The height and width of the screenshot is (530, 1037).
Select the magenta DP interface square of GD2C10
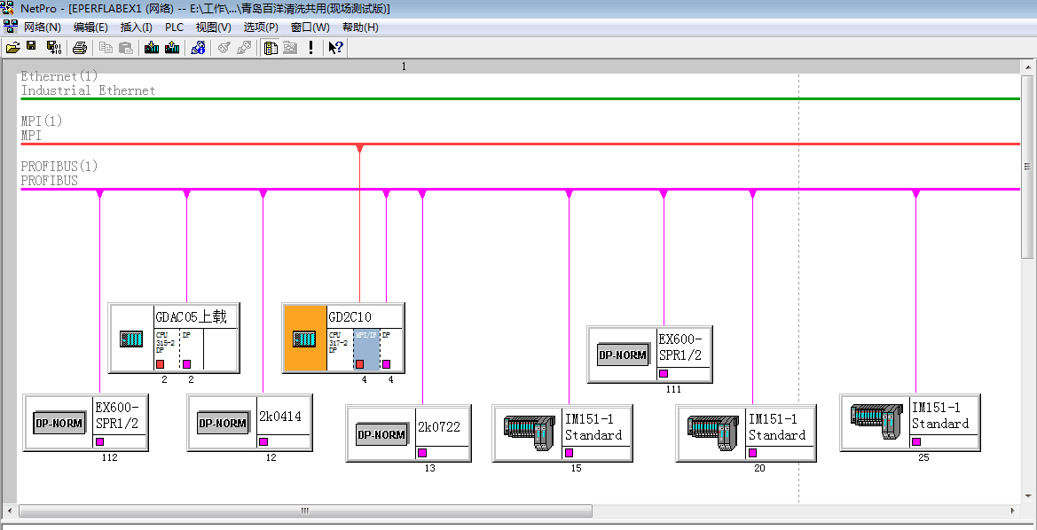tap(386, 364)
